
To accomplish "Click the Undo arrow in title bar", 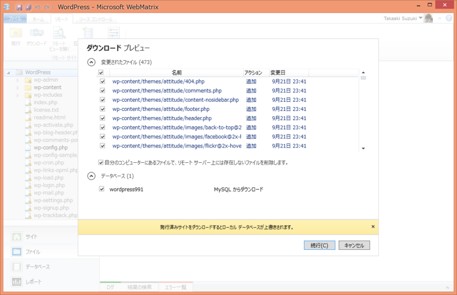I will pos(38,7).
